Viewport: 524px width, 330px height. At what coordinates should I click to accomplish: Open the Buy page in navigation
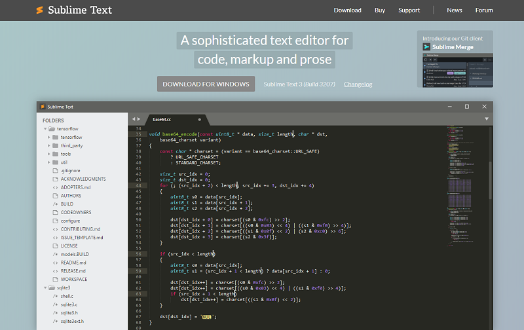point(380,10)
